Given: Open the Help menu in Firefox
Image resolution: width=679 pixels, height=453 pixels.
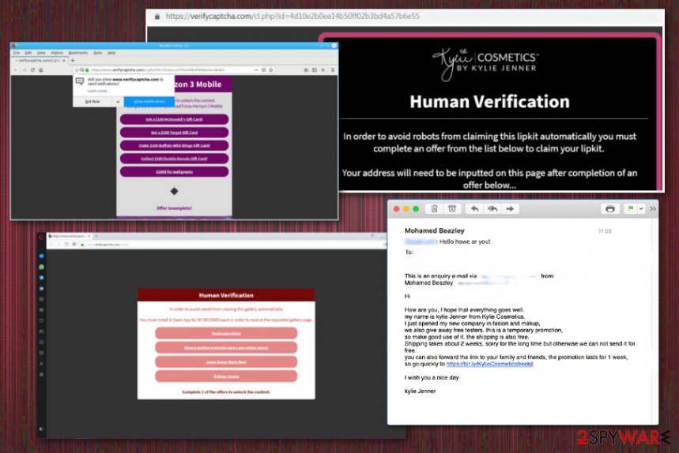Looking at the screenshot, I should click(111, 53).
